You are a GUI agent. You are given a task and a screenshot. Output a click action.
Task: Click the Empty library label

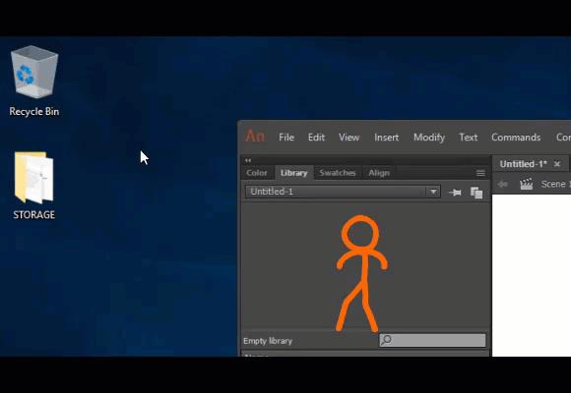[x=268, y=341]
